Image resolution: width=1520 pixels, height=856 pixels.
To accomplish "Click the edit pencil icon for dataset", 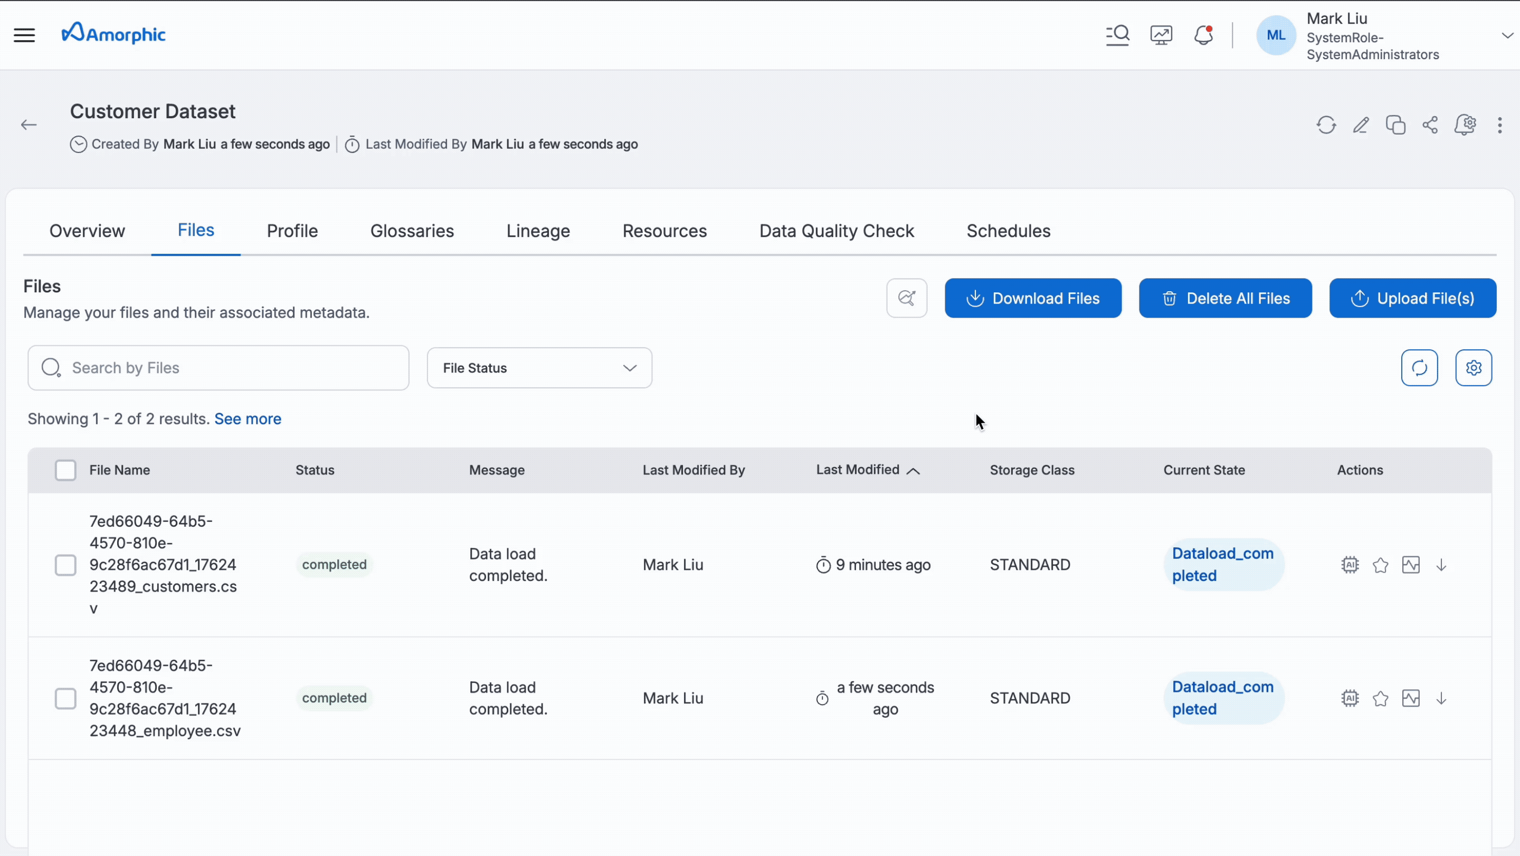I will [1361, 125].
